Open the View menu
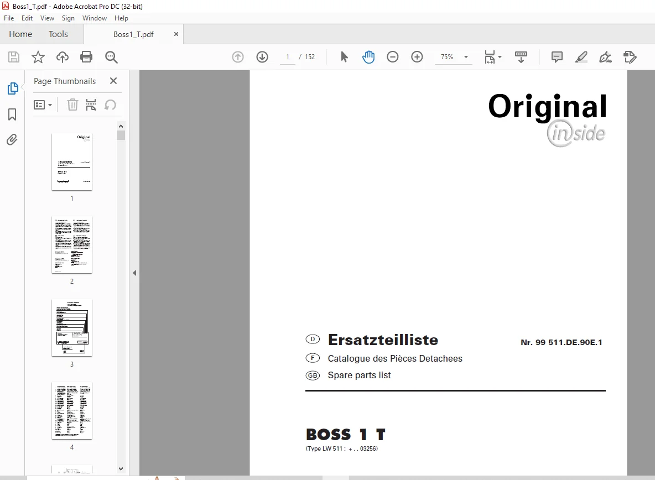 tap(47, 18)
